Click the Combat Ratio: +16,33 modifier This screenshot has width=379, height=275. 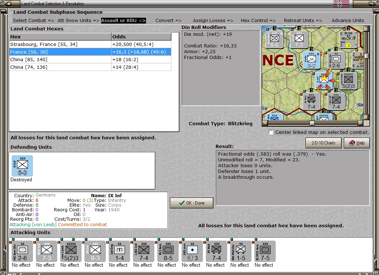[x=210, y=46]
